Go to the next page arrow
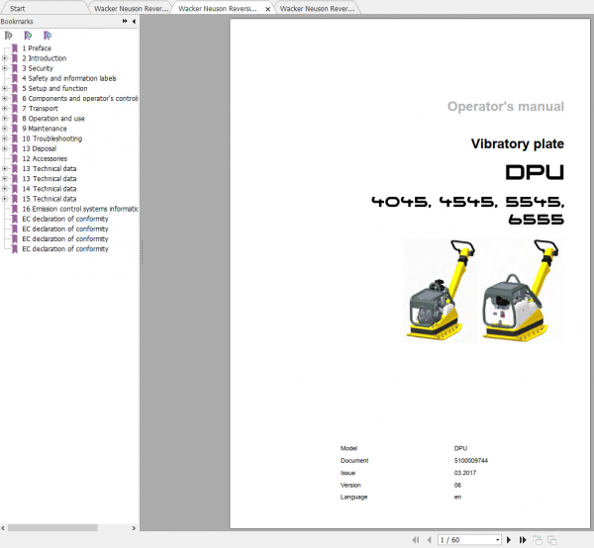Screen dimensions: 594x548 pyautogui.click(x=509, y=540)
